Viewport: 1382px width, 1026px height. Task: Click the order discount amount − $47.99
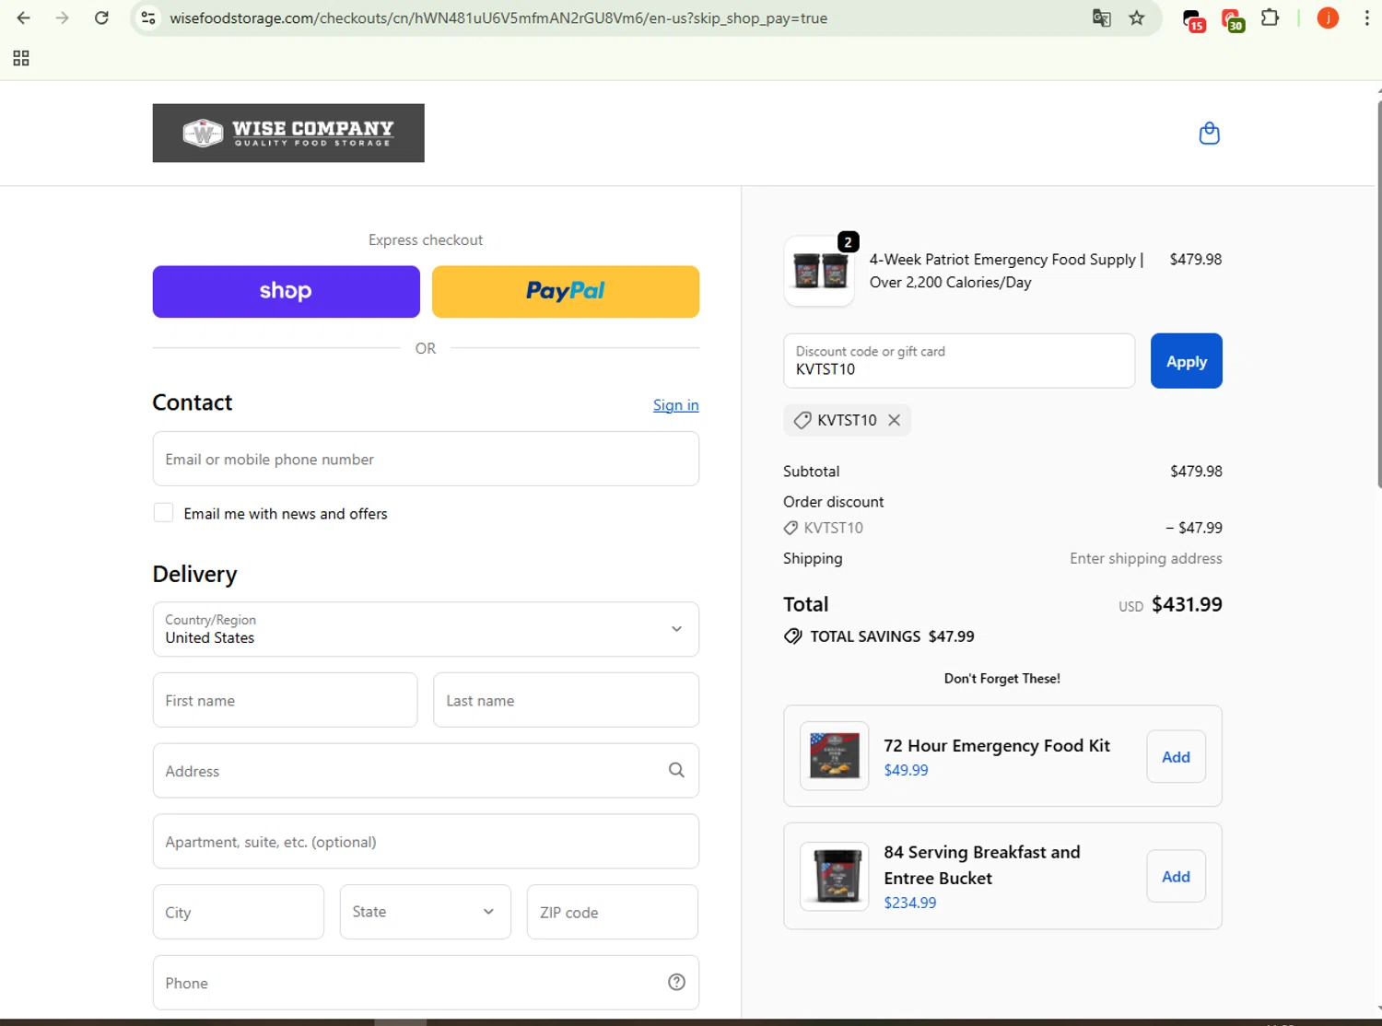pyautogui.click(x=1193, y=528)
